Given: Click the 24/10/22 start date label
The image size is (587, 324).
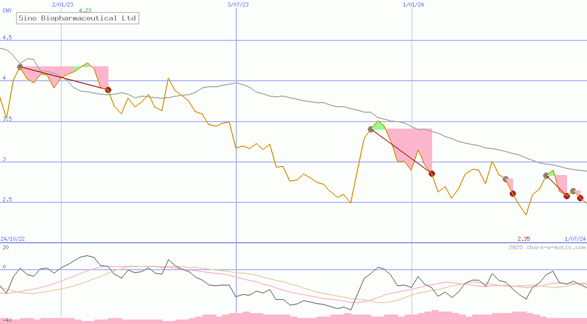Looking at the screenshot, I should click(12, 239).
